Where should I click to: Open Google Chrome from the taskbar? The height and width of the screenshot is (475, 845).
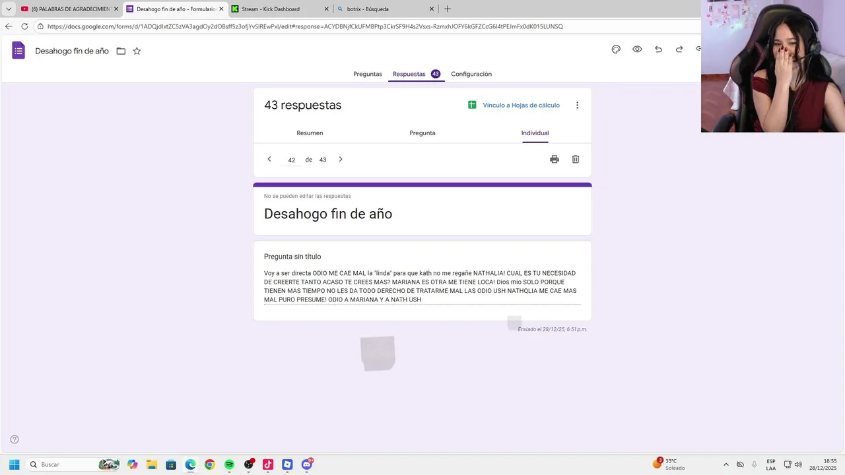point(210,464)
